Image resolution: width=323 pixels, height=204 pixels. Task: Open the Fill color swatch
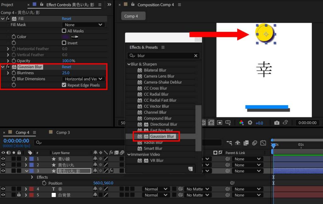66,37
